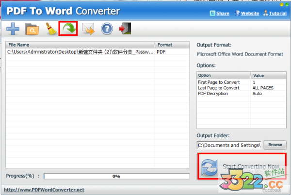
Task: Click the ALL PAGES value cell
Action: (263, 88)
